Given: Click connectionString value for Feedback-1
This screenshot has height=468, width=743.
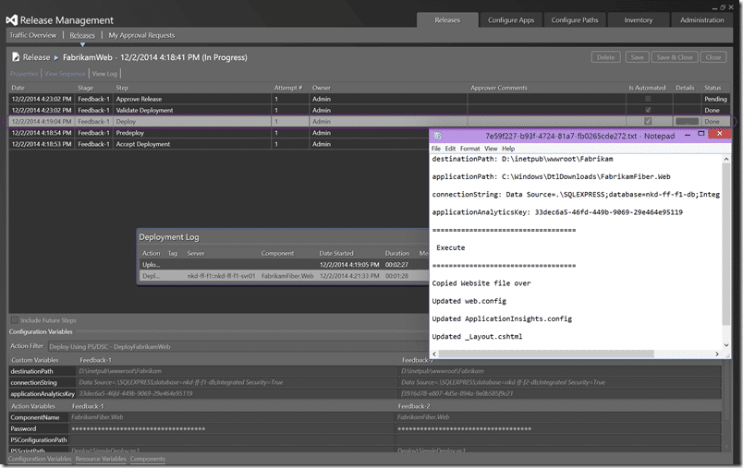Looking at the screenshot, I should click(236, 382).
